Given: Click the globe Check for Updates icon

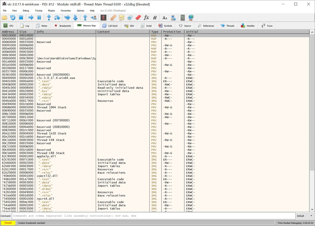Looking at the screenshot, I should pos(191,18).
